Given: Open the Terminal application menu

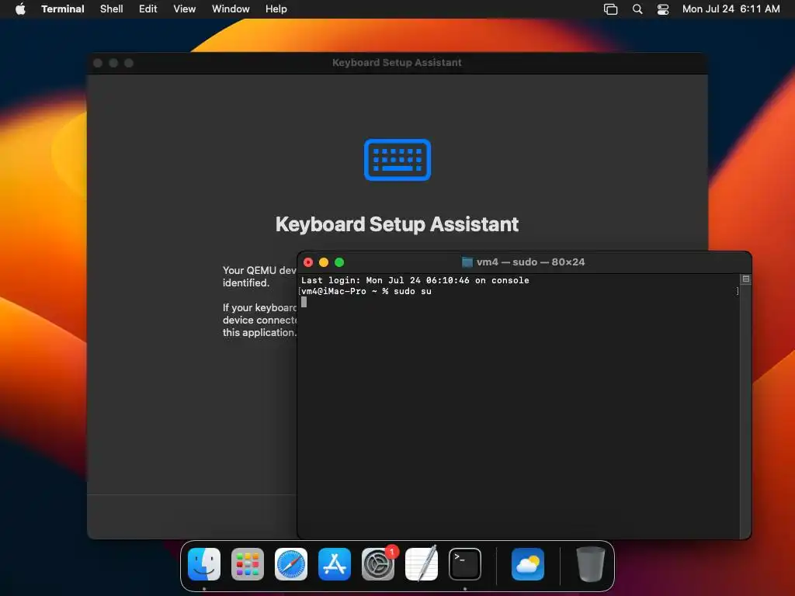Looking at the screenshot, I should 63,9.
